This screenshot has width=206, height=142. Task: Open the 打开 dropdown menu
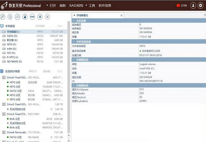(x=51, y=6)
